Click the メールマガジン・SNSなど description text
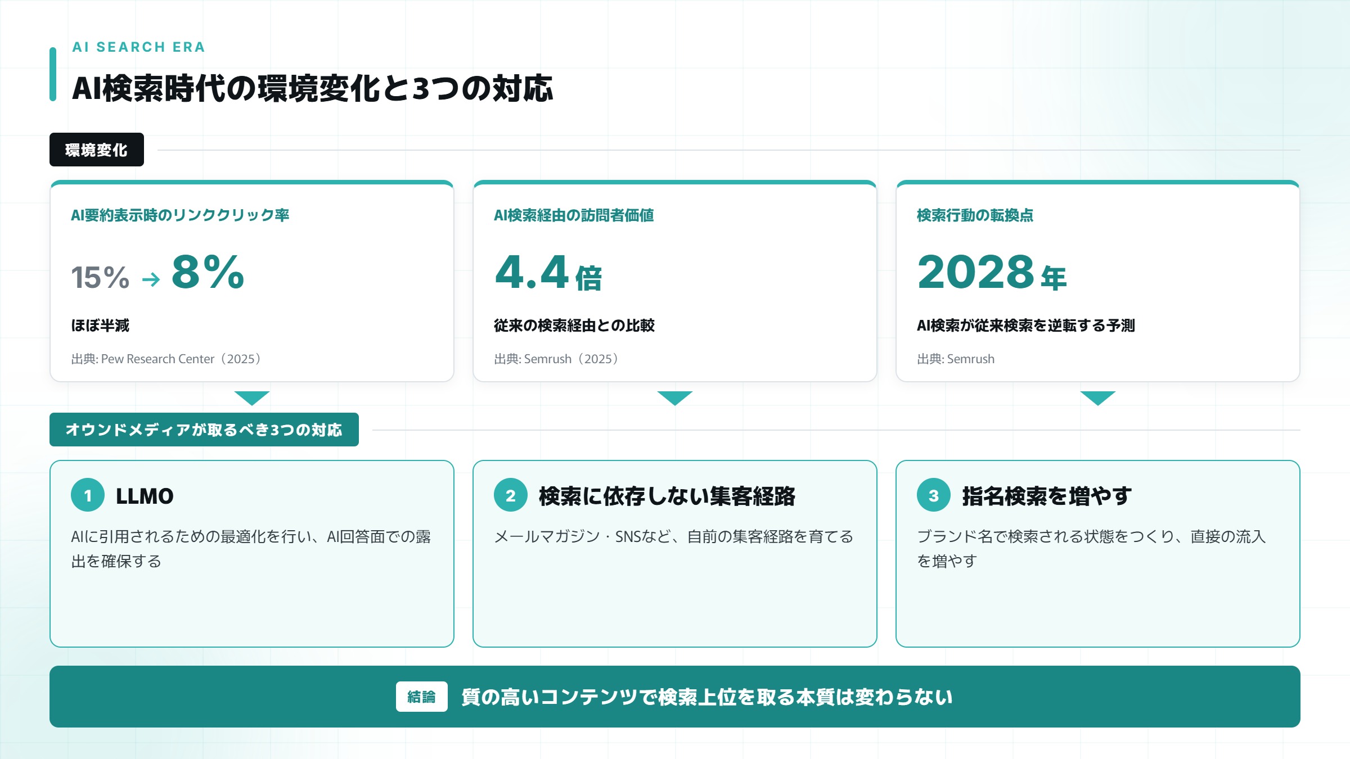1350x759 pixels. pos(674,536)
